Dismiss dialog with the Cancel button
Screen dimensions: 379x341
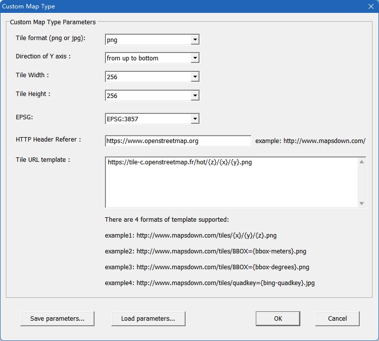pos(337,319)
